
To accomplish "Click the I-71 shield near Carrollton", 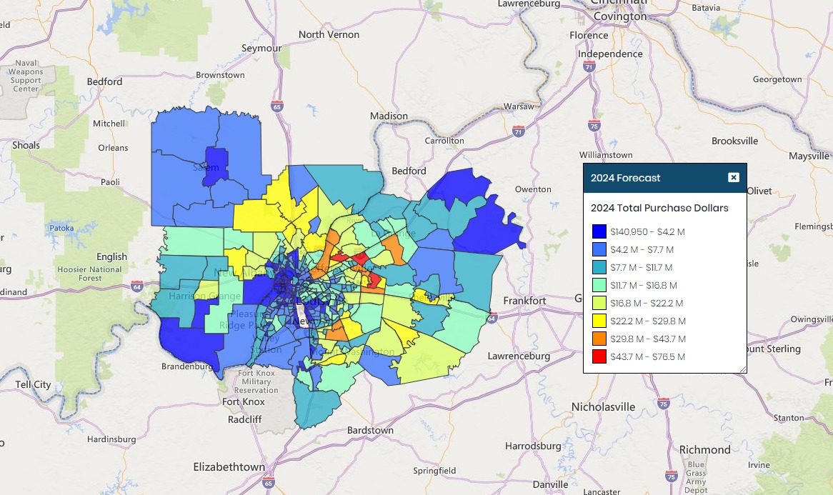I will point(519,131).
